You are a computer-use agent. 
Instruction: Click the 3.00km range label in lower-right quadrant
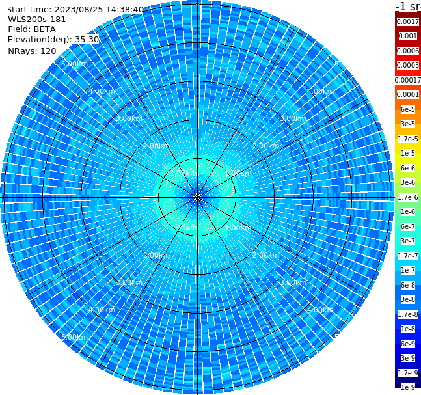[293, 282]
